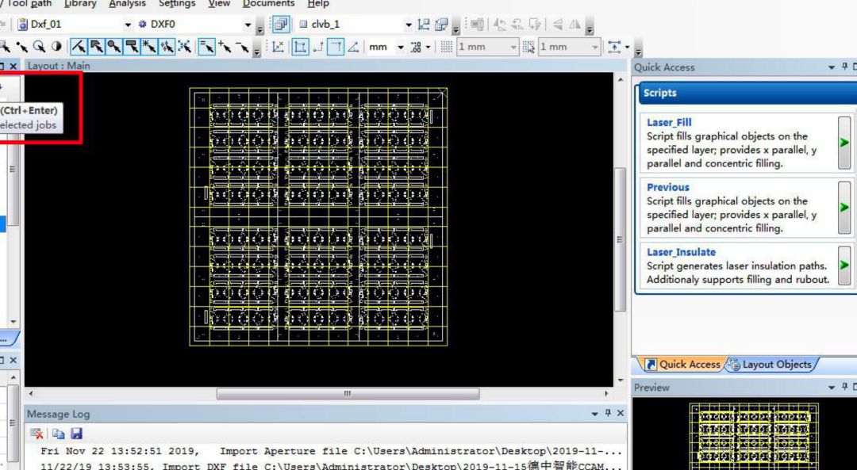This screenshot has width=857, height=470.
Task: Open the grid spacing 1 mm dropdown
Action: [x=513, y=47]
